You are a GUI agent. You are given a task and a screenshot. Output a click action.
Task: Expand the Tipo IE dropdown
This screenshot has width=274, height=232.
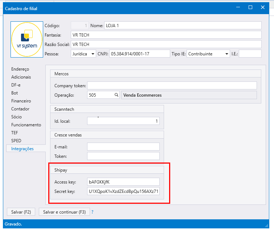[x=209, y=54]
